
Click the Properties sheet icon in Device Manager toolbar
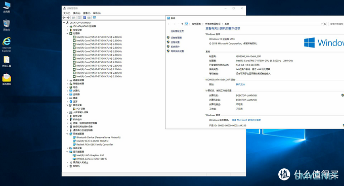pyautogui.click(x=79, y=18)
